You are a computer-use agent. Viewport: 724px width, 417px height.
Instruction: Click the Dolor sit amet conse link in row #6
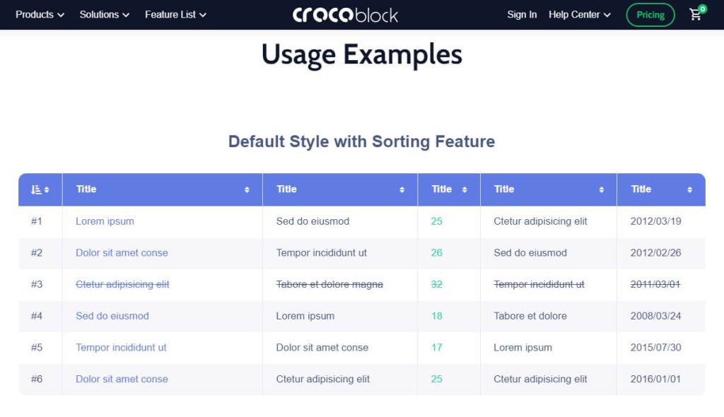(x=122, y=379)
